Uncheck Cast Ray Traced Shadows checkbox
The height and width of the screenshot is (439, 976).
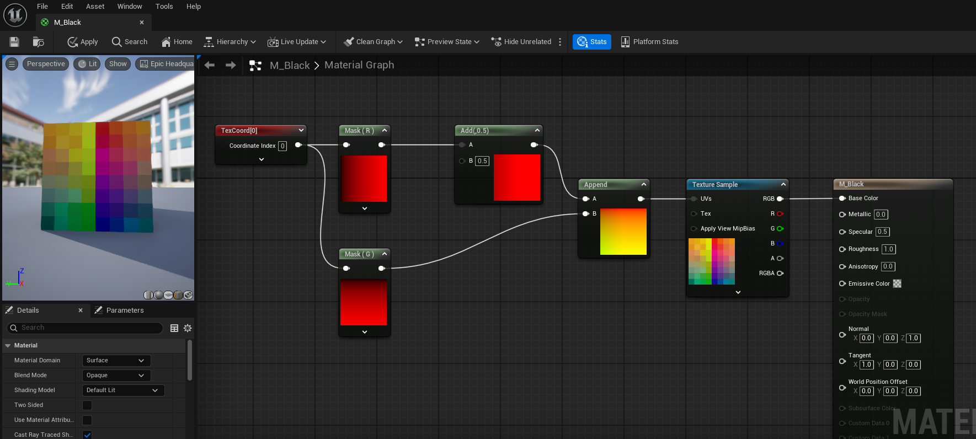tap(87, 435)
